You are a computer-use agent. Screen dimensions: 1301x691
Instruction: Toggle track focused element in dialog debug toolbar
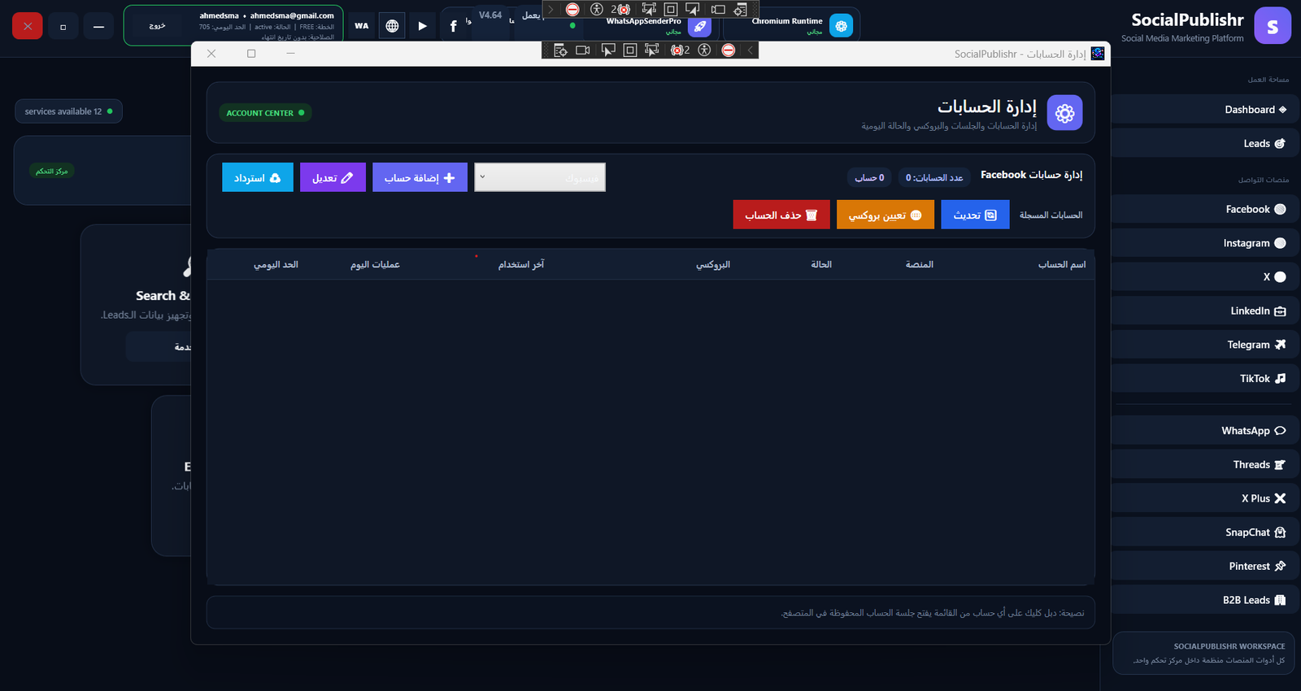pos(652,50)
